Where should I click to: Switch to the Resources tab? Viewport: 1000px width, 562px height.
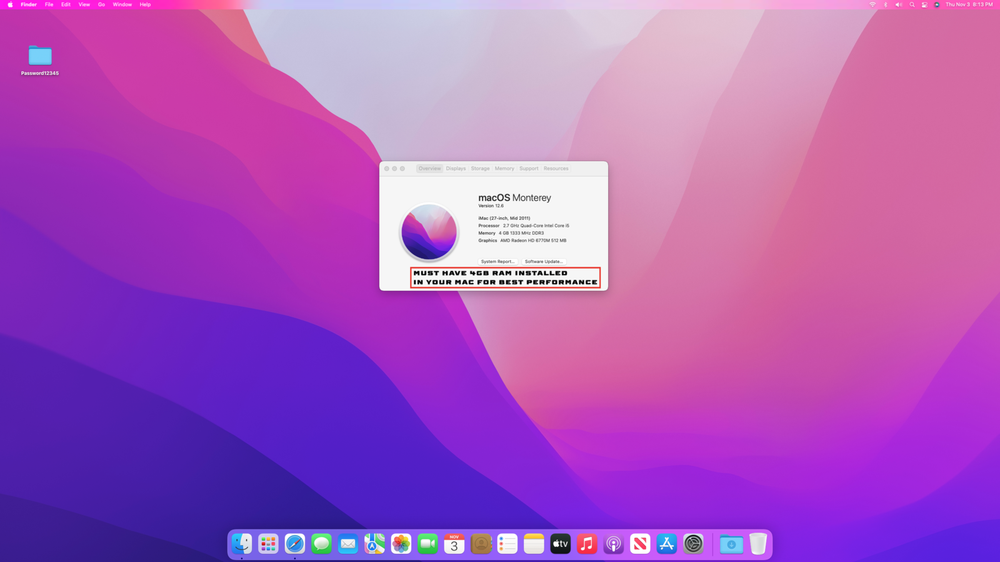(556, 169)
